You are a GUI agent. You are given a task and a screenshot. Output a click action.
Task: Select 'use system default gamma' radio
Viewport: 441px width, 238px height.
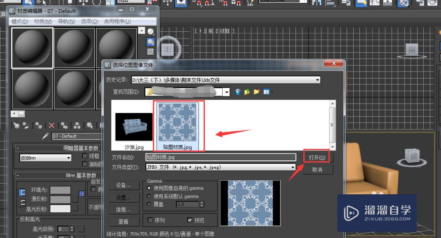(149, 196)
